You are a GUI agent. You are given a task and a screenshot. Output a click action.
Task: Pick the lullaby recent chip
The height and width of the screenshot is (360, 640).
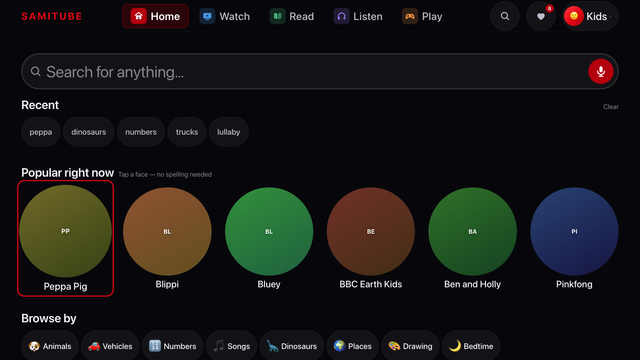pos(229,132)
